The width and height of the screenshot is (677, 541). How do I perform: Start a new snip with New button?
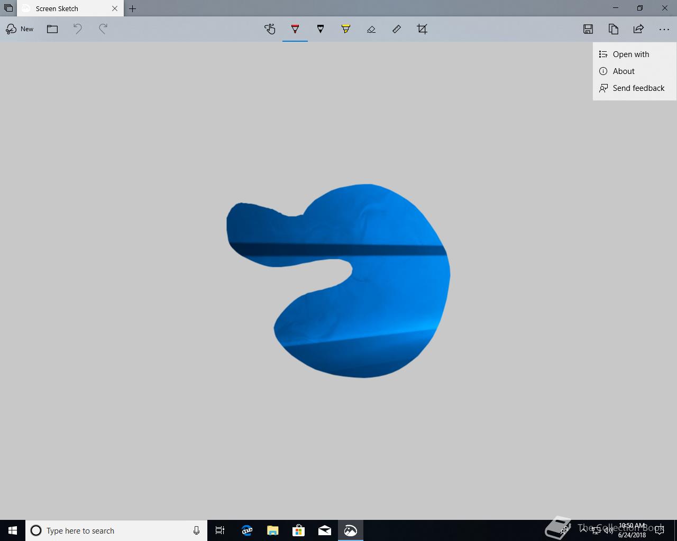pyautogui.click(x=20, y=29)
